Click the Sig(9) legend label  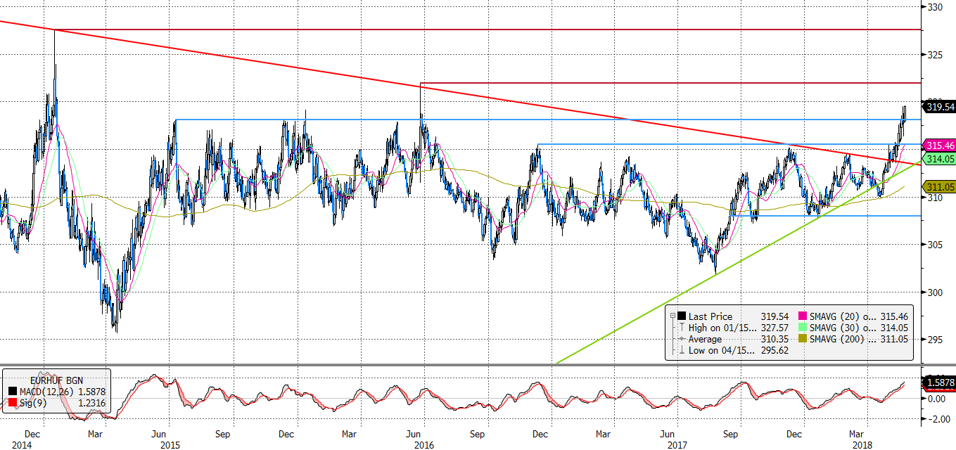[x=33, y=403]
